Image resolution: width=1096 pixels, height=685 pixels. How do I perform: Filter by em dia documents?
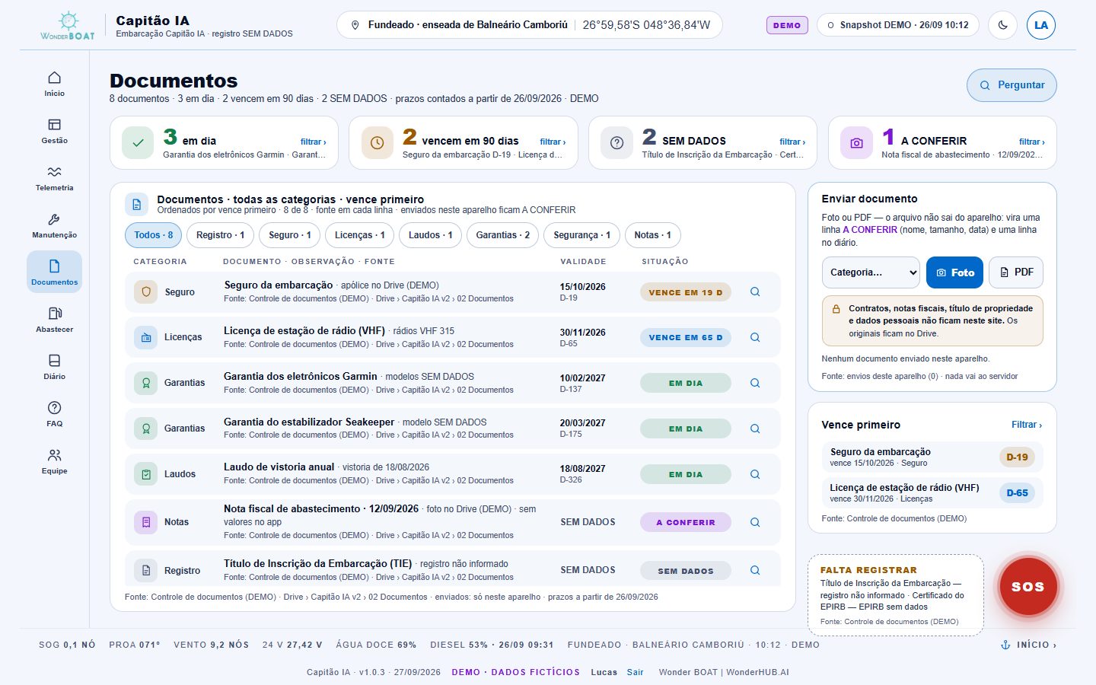[x=313, y=142]
